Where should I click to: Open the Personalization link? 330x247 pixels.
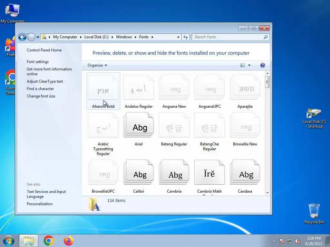point(40,204)
